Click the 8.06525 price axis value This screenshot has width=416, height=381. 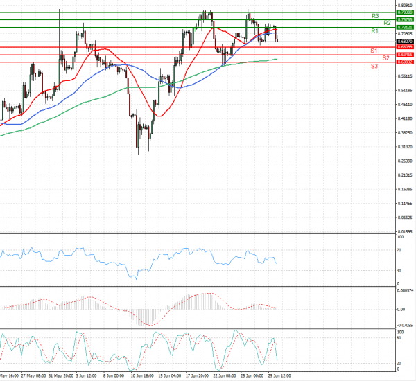click(405, 218)
